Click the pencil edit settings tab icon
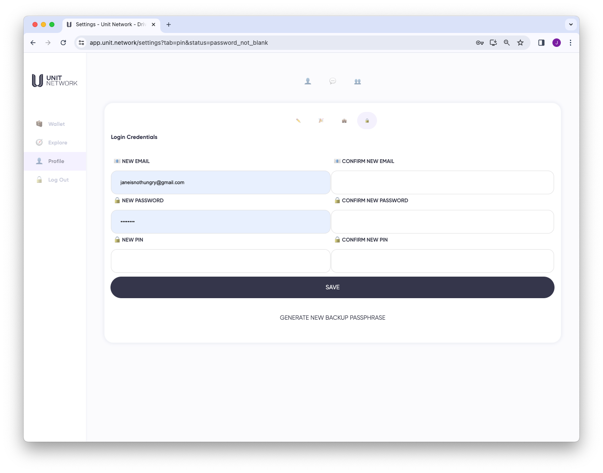Viewport: 603px width, 473px height. pyautogui.click(x=298, y=121)
